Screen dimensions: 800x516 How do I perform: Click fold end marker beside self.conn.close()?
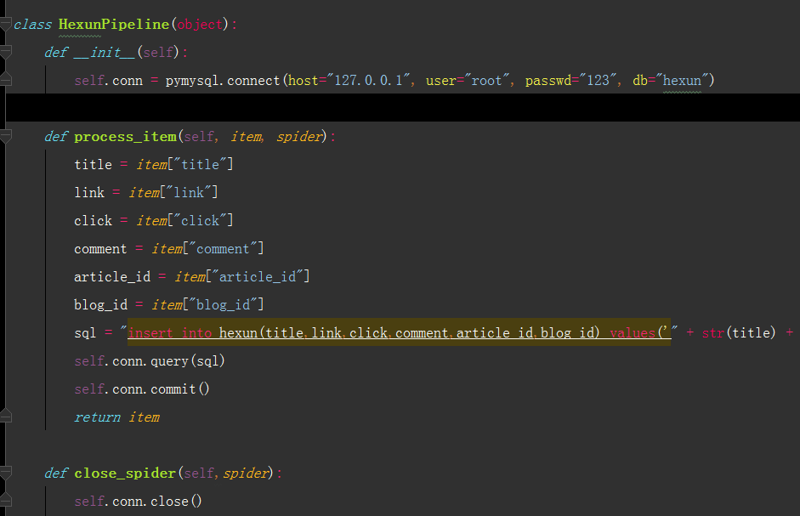coord(6,500)
